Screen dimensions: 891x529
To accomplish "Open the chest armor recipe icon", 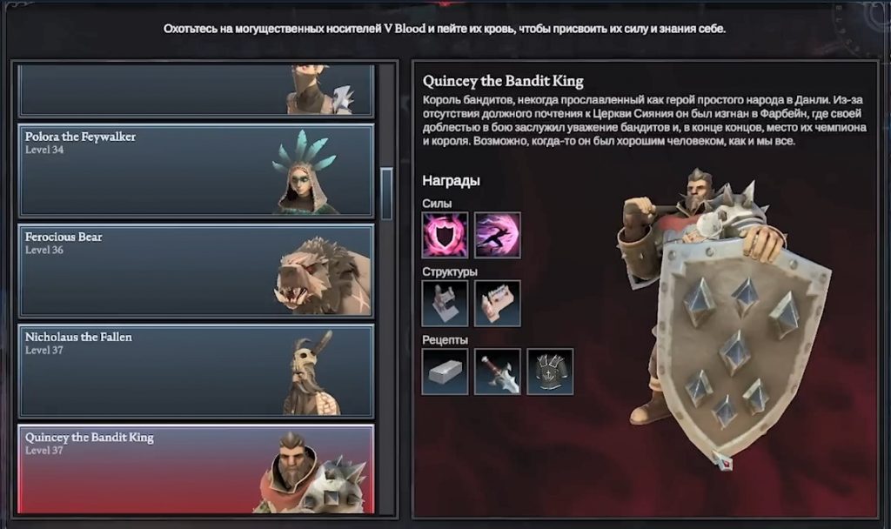I will (x=550, y=372).
